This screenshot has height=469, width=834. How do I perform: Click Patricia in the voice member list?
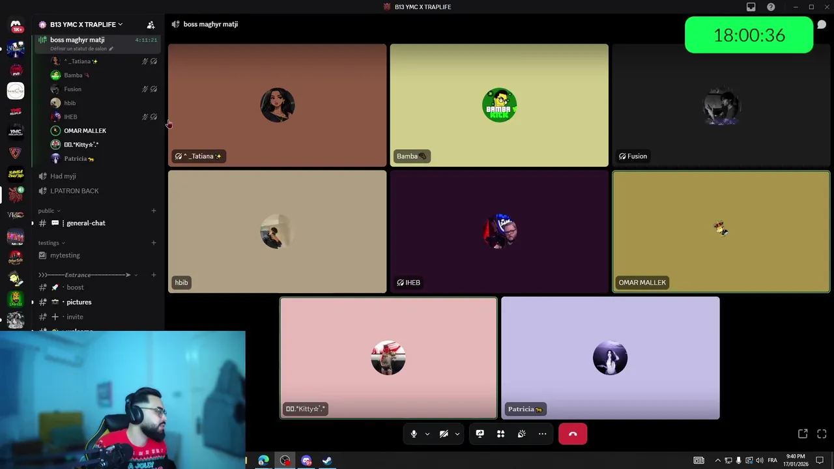point(104,158)
